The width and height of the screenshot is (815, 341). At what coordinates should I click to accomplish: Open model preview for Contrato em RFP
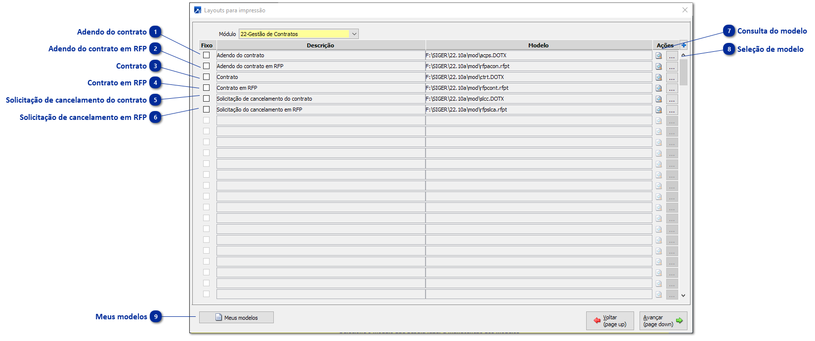pyautogui.click(x=659, y=88)
